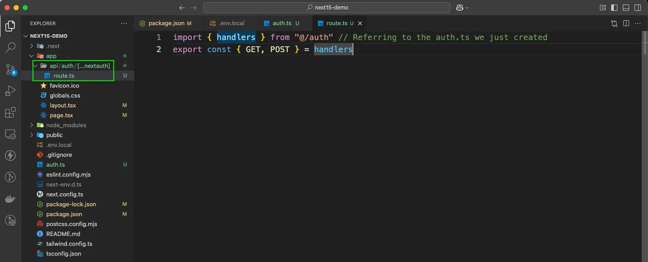Screen dimensions: 648x262
Task: Open tsconfig.json in the explorer
Action: pos(63,253)
